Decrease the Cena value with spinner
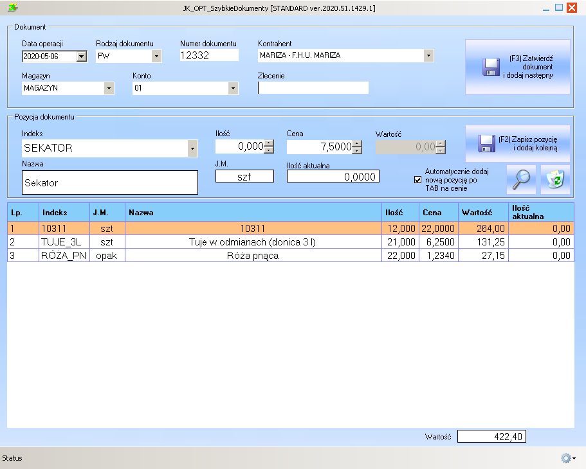The width and height of the screenshot is (586, 469). (x=357, y=150)
